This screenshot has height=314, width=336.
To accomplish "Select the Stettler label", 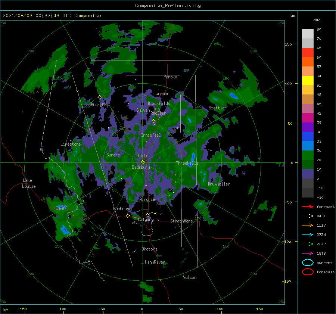I will click(218, 108).
